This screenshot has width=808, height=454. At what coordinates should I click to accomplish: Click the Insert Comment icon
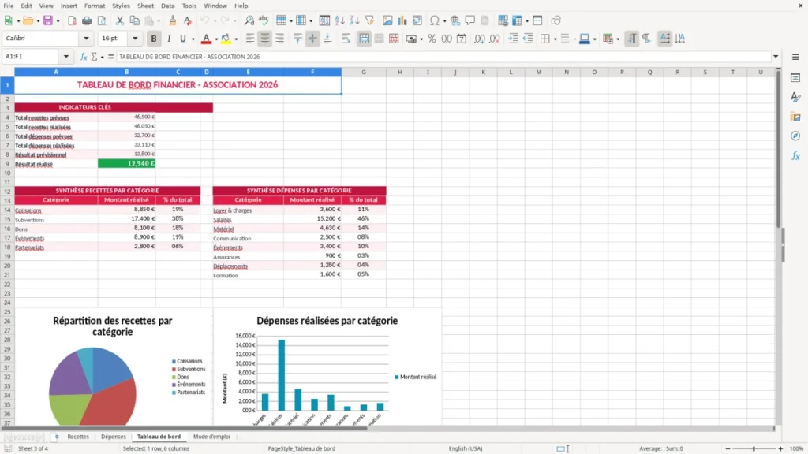(x=470, y=20)
